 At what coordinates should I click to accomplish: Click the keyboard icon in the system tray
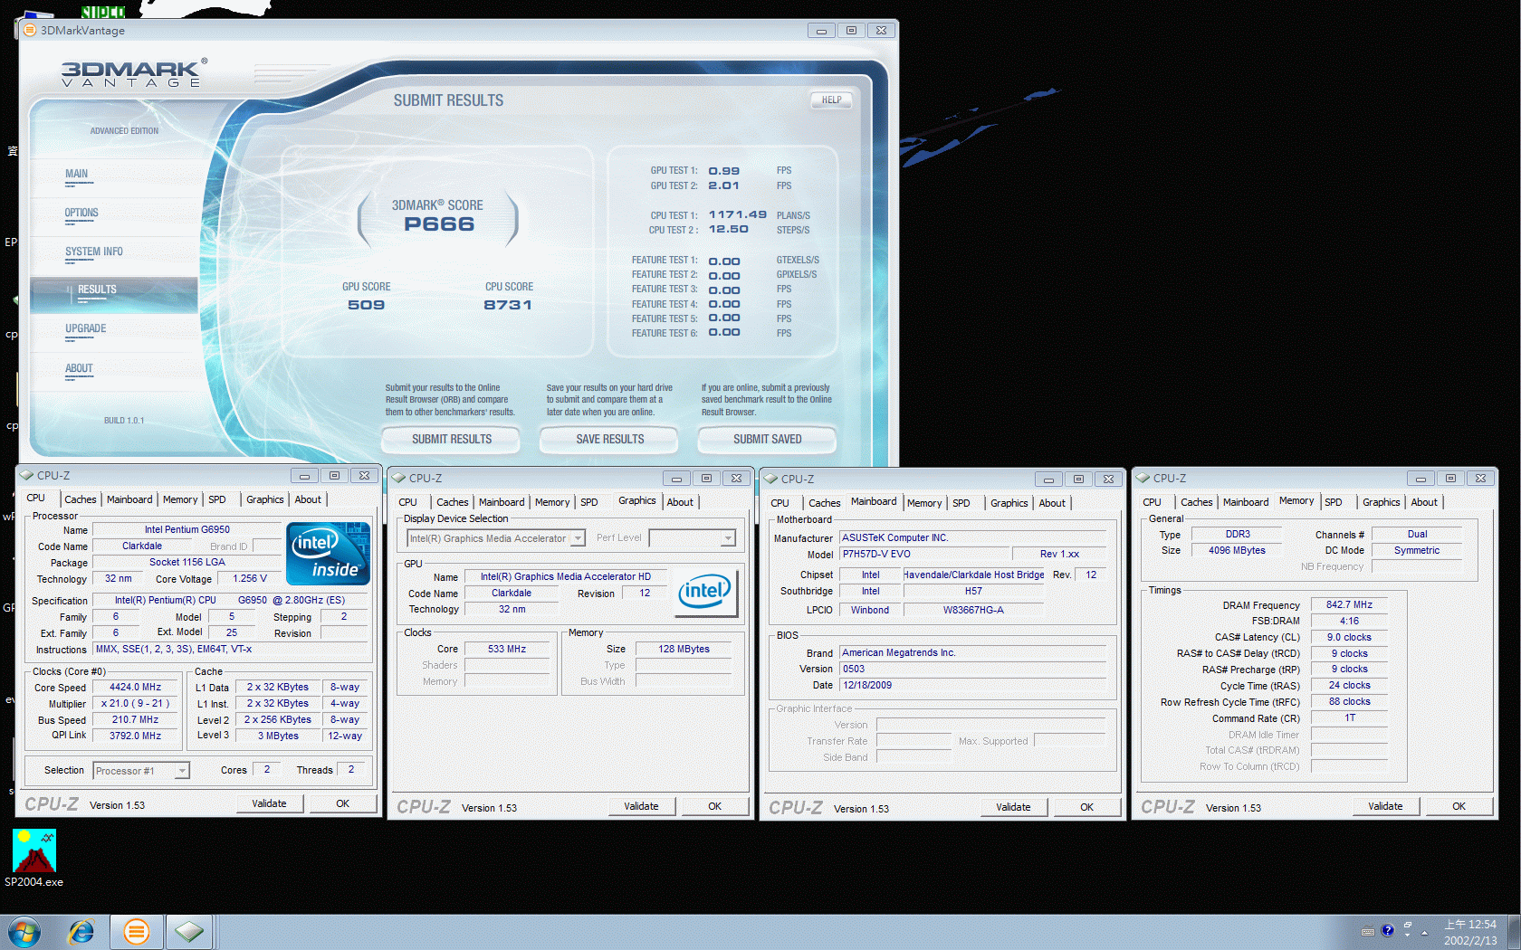tap(1367, 931)
